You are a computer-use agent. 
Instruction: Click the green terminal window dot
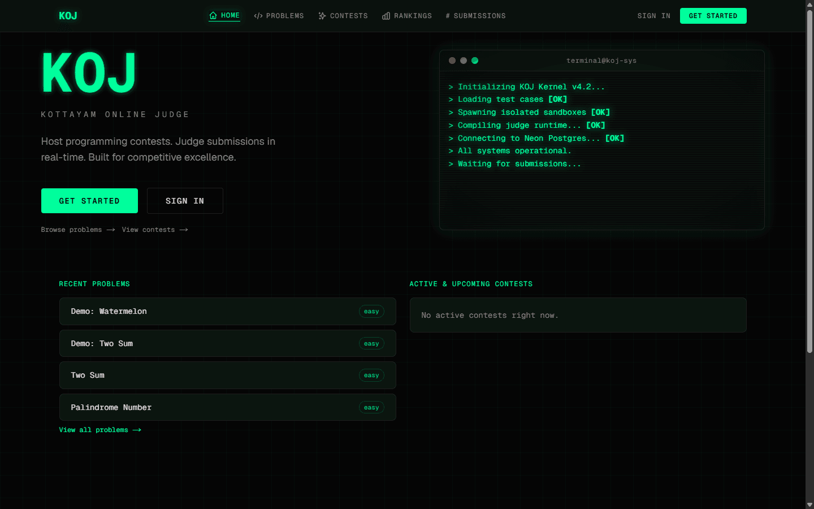pyautogui.click(x=475, y=61)
